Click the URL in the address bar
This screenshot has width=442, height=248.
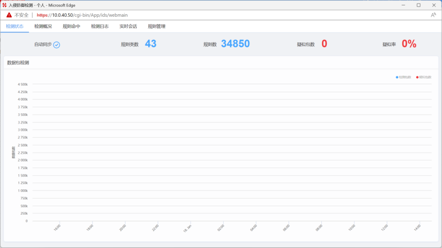(x=82, y=15)
